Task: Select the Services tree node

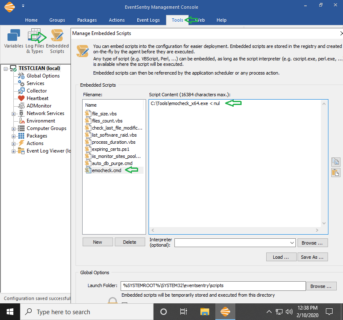Action: 35,83
